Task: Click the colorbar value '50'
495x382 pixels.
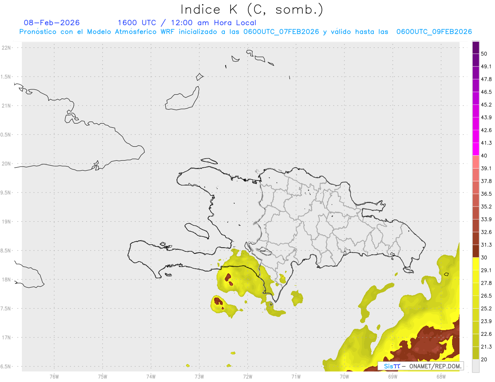Action: [x=484, y=54]
